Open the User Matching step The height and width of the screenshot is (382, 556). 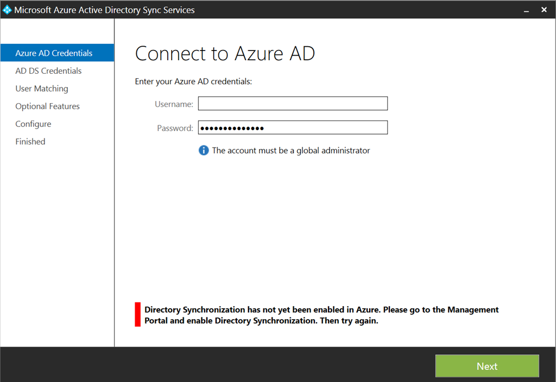[x=42, y=88]
